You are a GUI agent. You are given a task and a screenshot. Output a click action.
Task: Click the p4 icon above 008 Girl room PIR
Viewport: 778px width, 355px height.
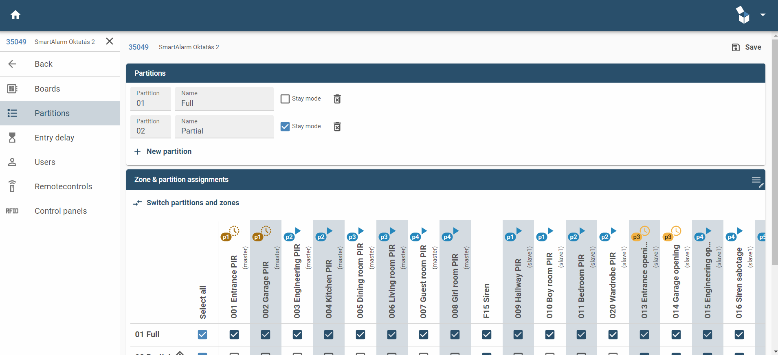tap(451, 234)
